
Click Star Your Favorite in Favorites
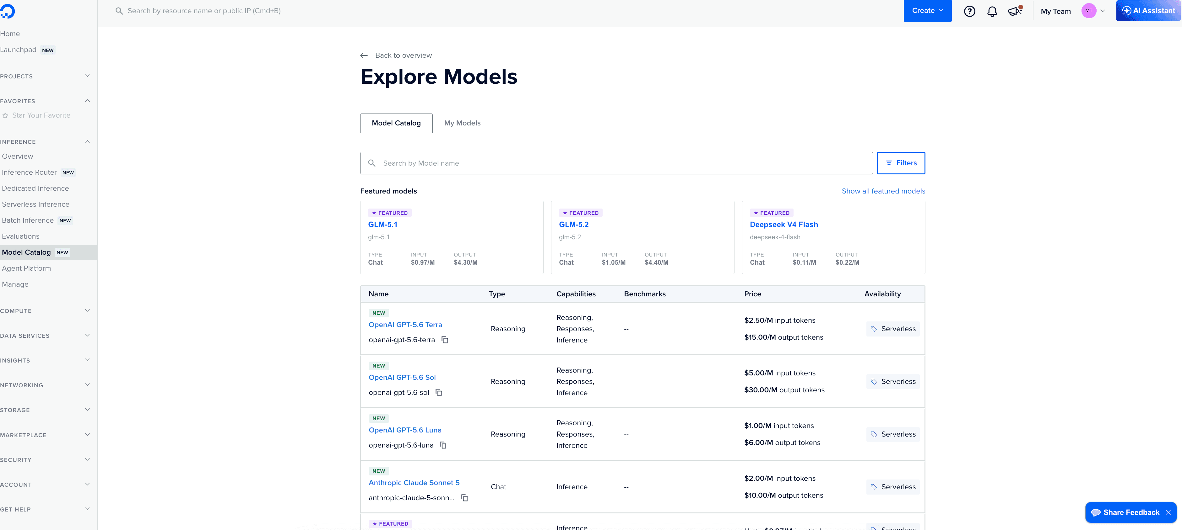41,115
